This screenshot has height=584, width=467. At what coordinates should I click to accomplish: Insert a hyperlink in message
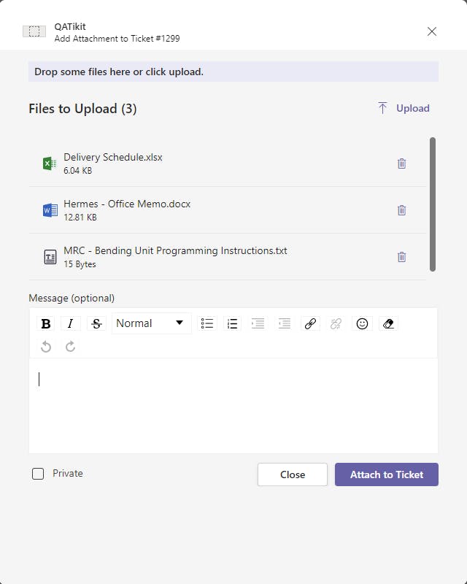click(310, 323)
